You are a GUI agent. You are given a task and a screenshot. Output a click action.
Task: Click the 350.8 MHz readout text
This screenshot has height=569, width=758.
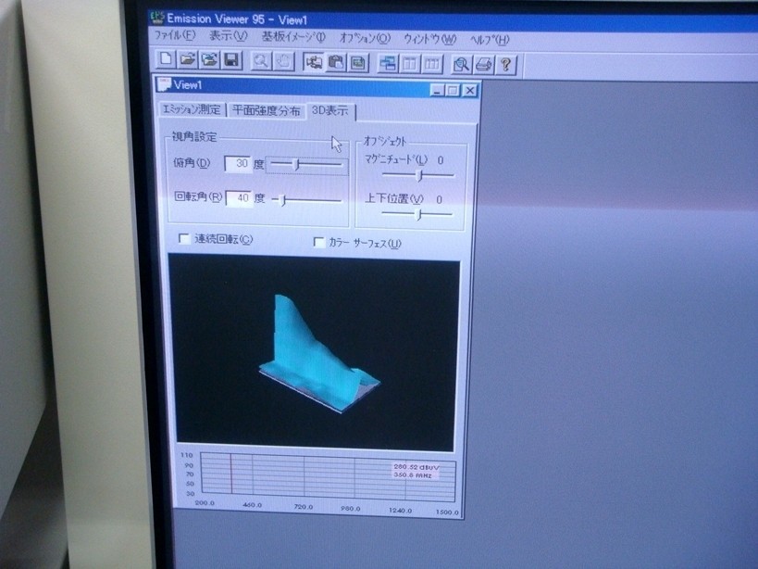[413, 475]
